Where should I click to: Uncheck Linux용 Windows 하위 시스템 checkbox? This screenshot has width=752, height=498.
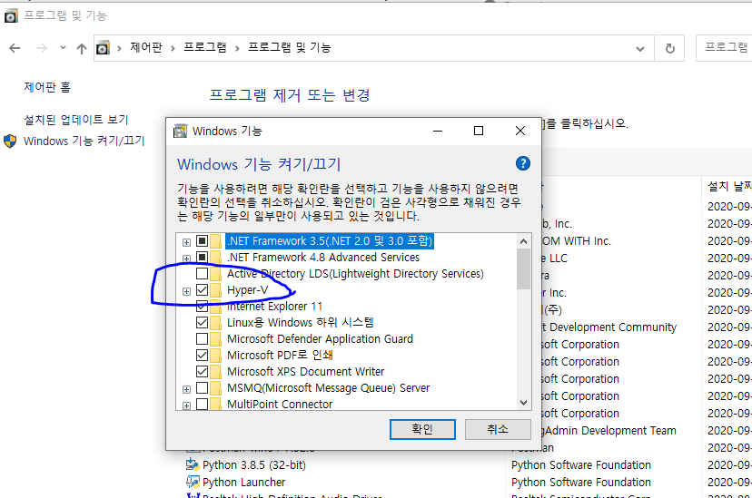(x=202, y=322)
